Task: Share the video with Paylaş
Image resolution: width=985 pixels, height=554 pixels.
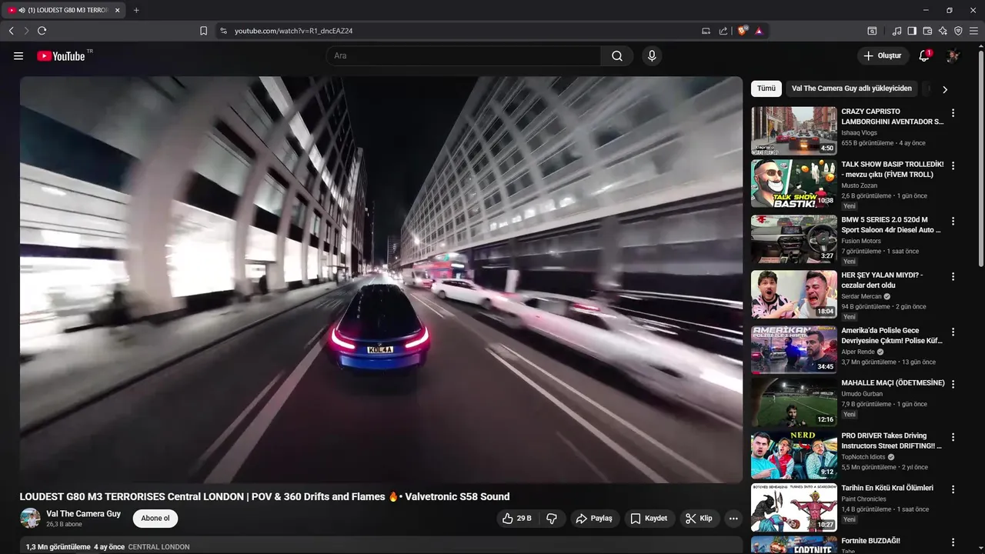Action: tap(594, 519)
